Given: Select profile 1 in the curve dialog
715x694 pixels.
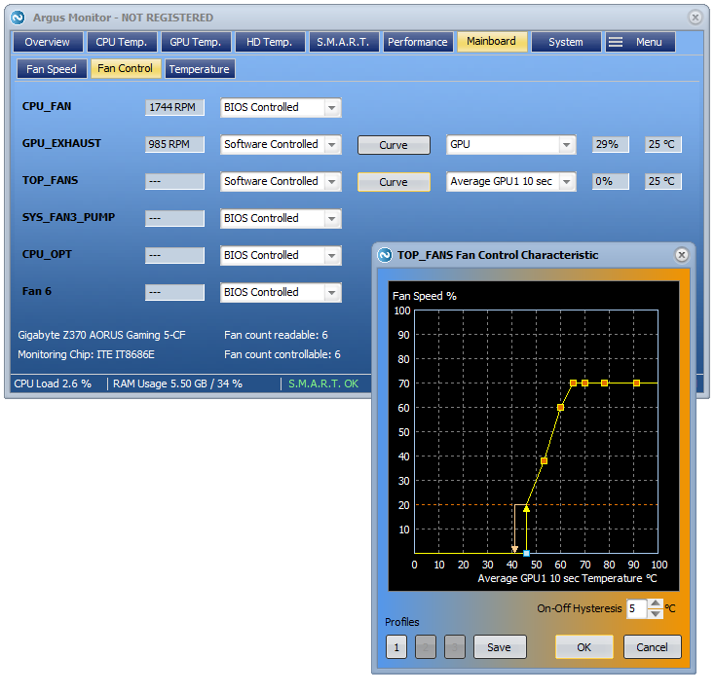Looking at the screenshot, I should (x=396, y=647).
